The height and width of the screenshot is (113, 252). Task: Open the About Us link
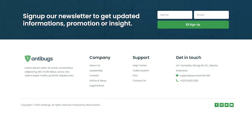click(x=95, y=65)
